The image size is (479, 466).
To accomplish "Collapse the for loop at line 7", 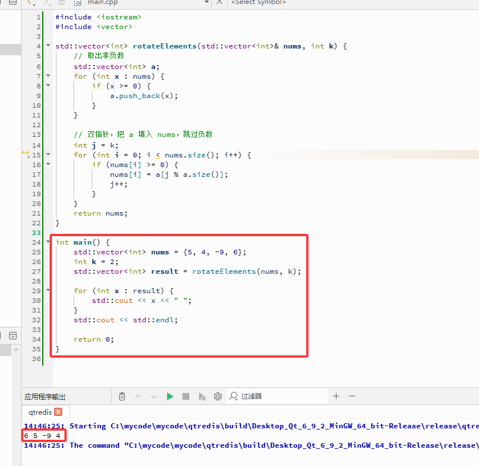I will pos(48,75).
